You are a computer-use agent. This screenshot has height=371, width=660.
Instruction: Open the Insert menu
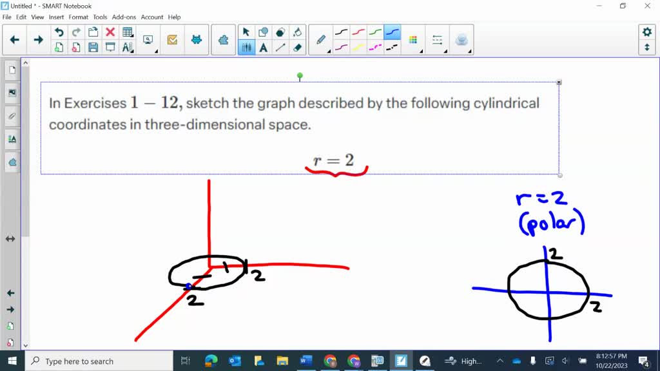[x=56, y=17]
